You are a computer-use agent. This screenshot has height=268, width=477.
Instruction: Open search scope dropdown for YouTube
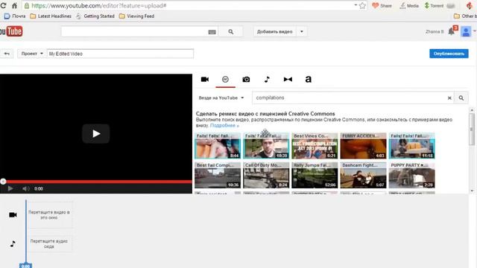[x=221, y=98]
